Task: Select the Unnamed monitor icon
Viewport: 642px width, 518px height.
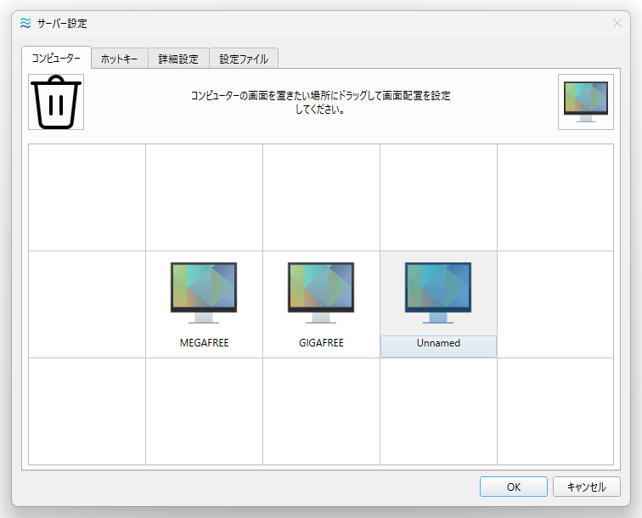Action: [438, 293]
